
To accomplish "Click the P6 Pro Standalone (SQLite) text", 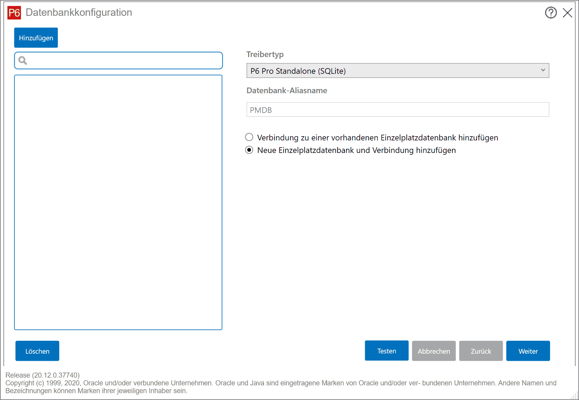I will coord(298,71).
